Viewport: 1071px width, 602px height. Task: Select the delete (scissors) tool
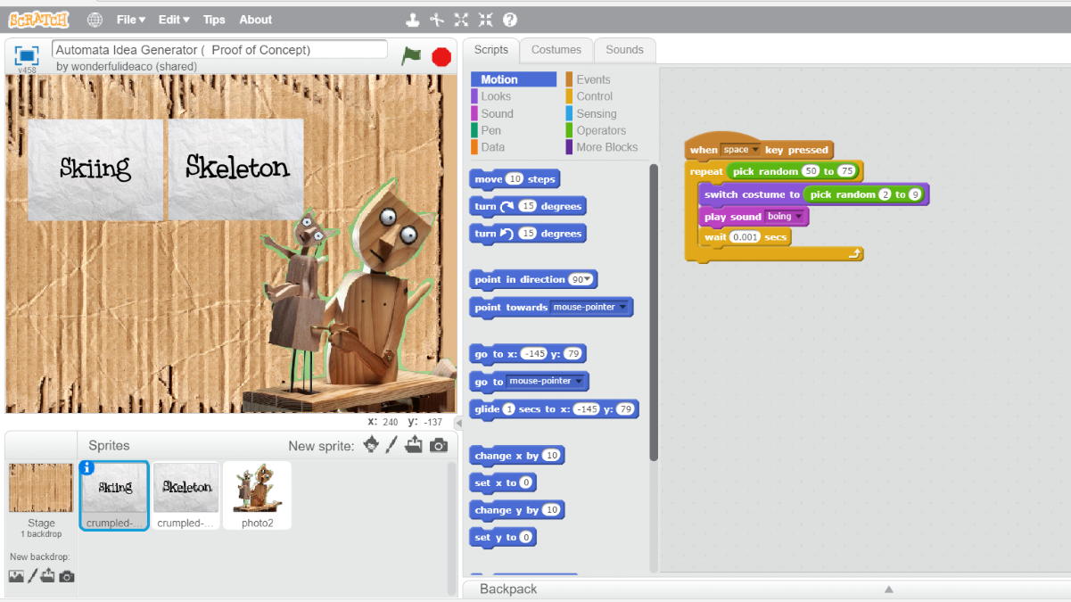437,19
